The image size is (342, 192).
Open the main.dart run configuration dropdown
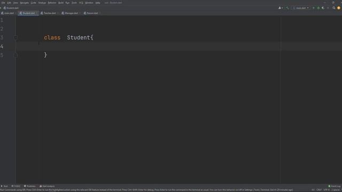pyautogui.click(x=301, y=8)
